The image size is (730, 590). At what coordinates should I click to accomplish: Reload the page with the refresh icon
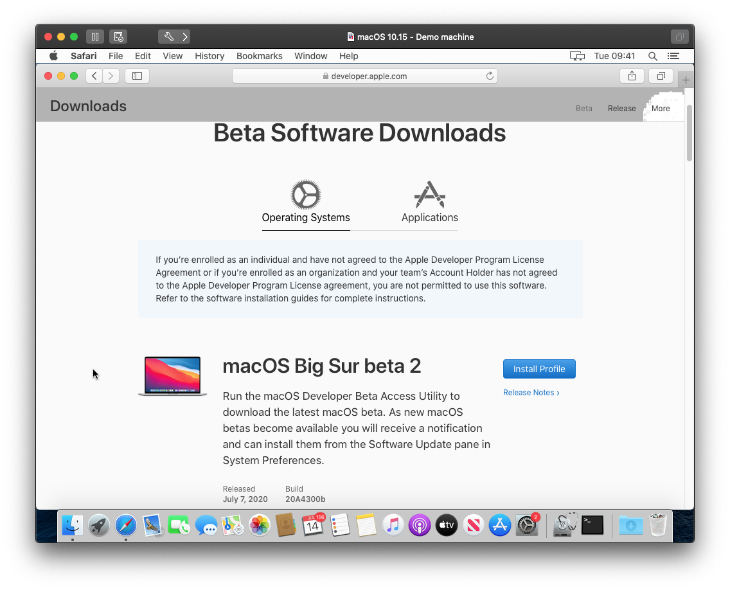pos(490,76)
